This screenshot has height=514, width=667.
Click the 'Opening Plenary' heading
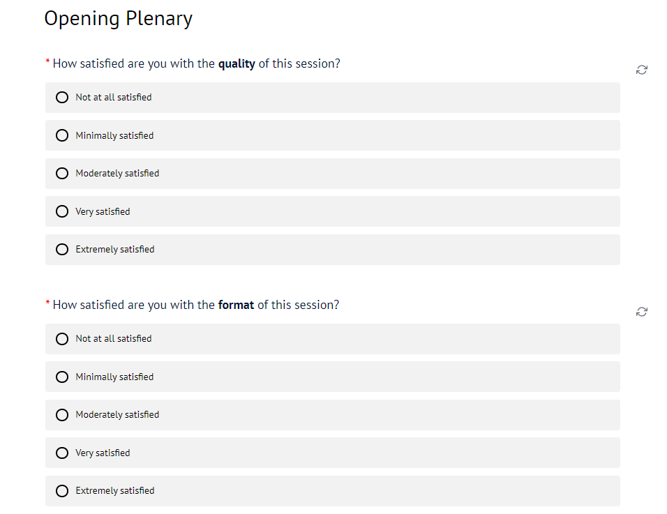click(118, 19)
